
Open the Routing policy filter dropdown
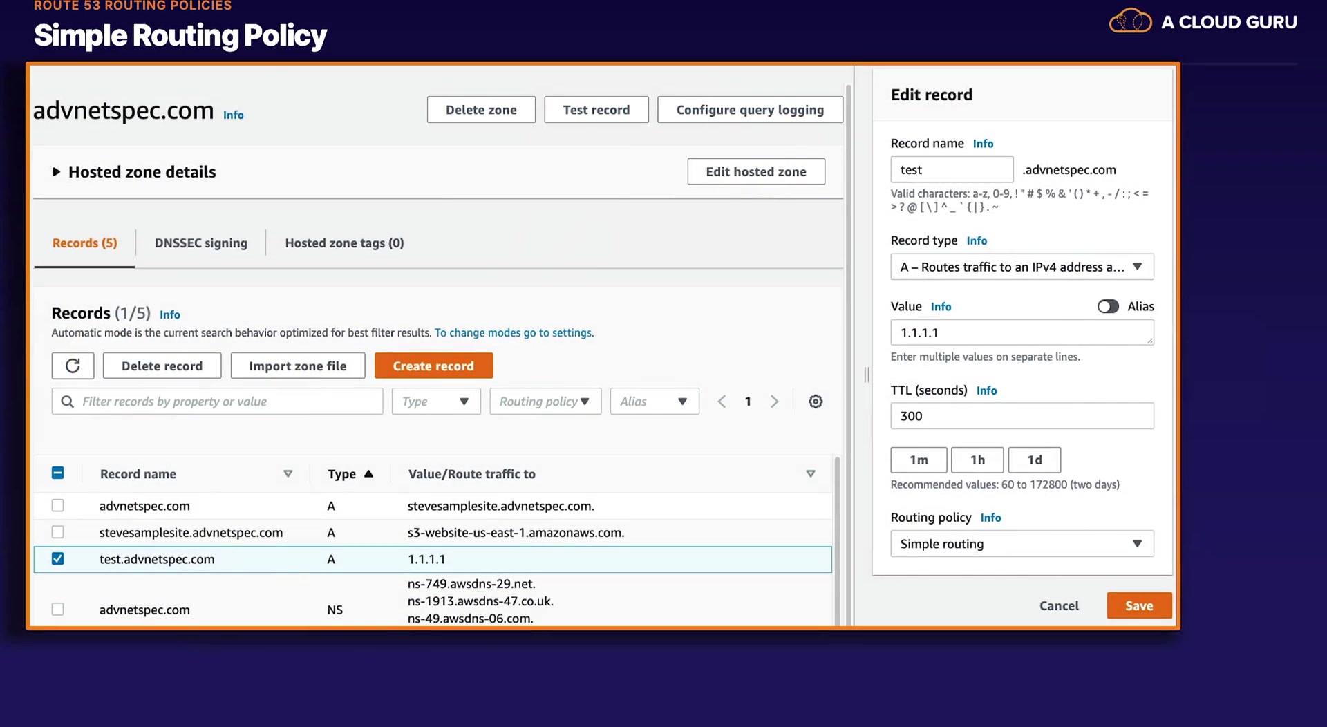coord(545,402)
